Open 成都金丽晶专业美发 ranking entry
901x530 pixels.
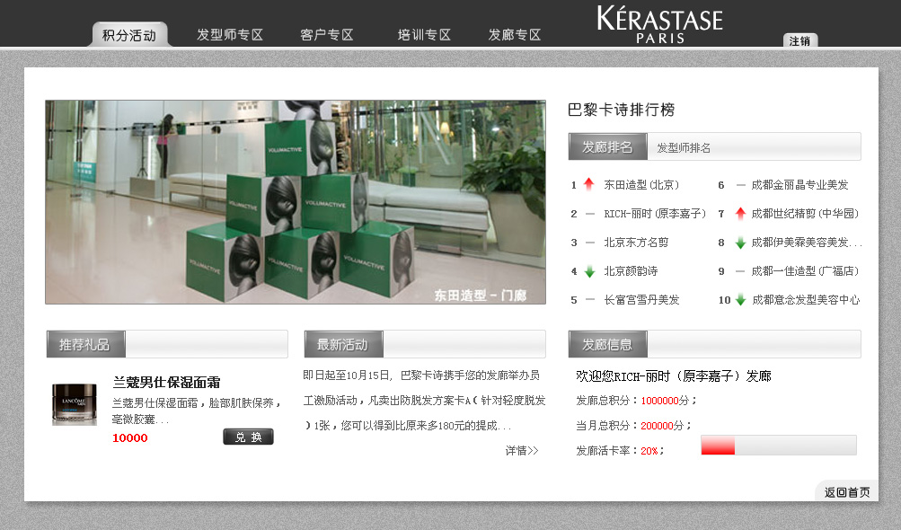tap(799, 185)
